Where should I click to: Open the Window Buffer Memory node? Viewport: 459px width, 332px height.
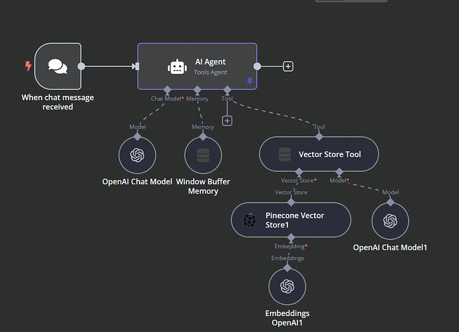coord(203,155)
